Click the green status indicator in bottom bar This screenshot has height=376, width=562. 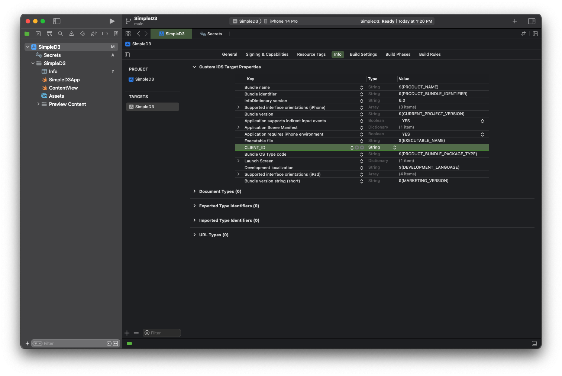tap(129, 344)
